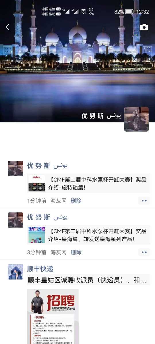Screen dimensions: 155x344
Task: Open the two-dot menu on the 1分钟前 post
Action: tap(144, 201)
